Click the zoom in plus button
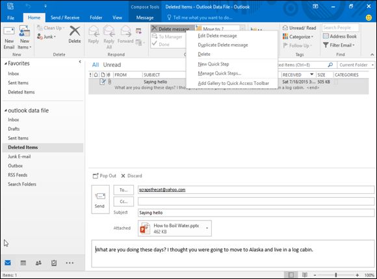The height and width of the screenshot is (279, 377). [x=357, y=275]
